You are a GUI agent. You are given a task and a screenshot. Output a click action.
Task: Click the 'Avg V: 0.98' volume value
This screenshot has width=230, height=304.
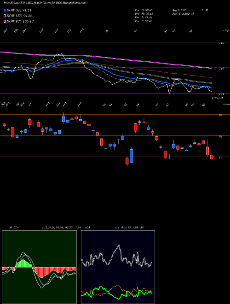pos(179,10)
